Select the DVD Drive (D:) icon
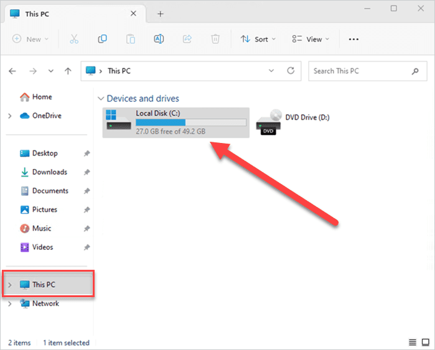 [269, 122]
